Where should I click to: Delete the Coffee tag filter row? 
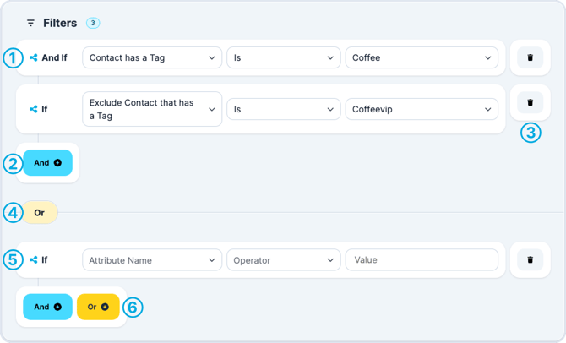pyautogui.click(x=530, y=57)
